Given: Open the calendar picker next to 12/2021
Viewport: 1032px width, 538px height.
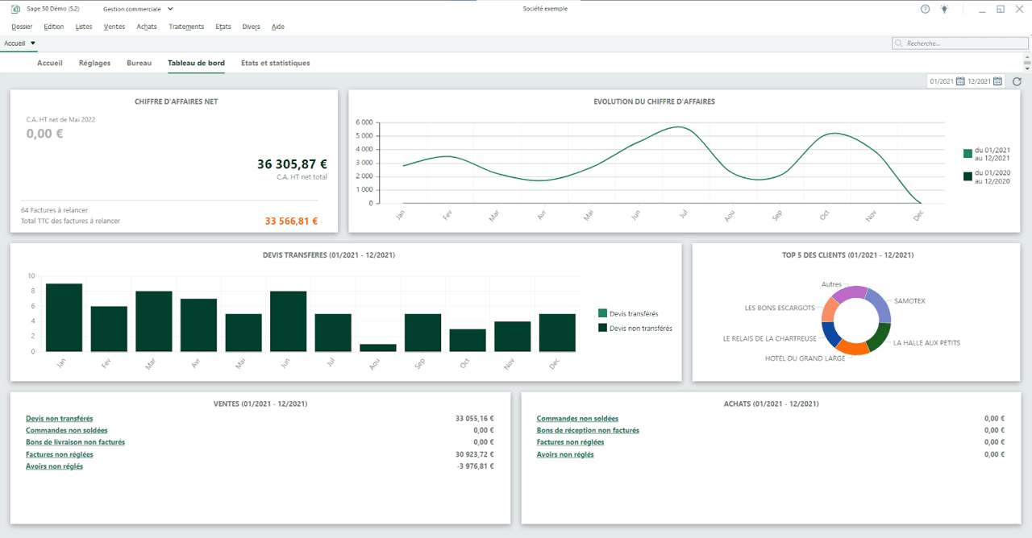Looking at the screenshot, I should (997, 81).
